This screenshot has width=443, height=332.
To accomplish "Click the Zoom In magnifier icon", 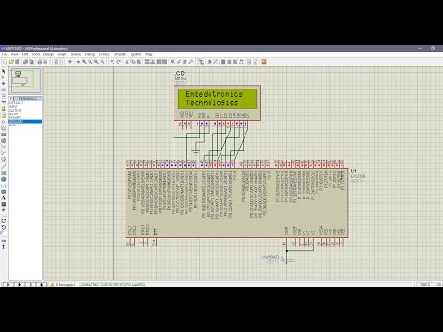I will click(x=84, y=62).
